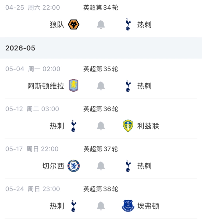Select the 2026-05 month header
Viewport: 202px width, 221px height.
click(20, 48)
